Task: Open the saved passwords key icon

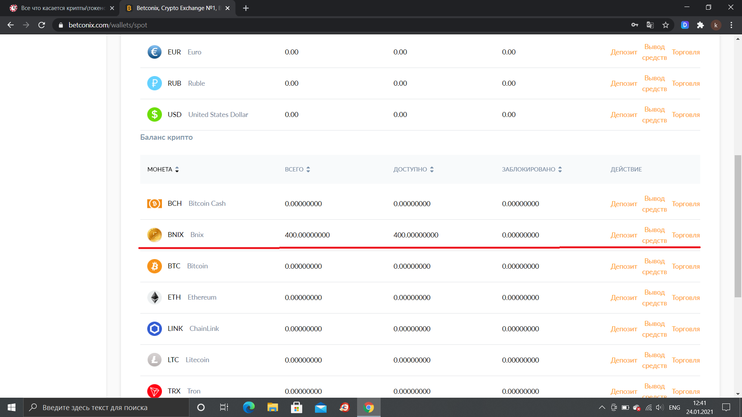Action: pos(635,25)
